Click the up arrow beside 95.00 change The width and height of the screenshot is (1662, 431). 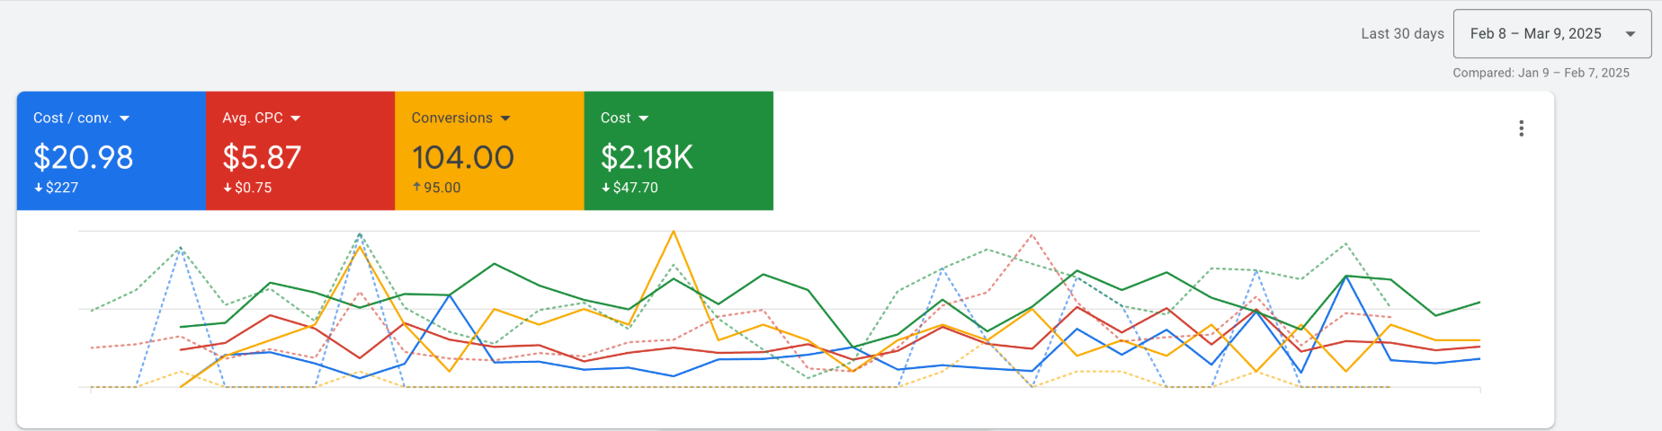(416, 187)
